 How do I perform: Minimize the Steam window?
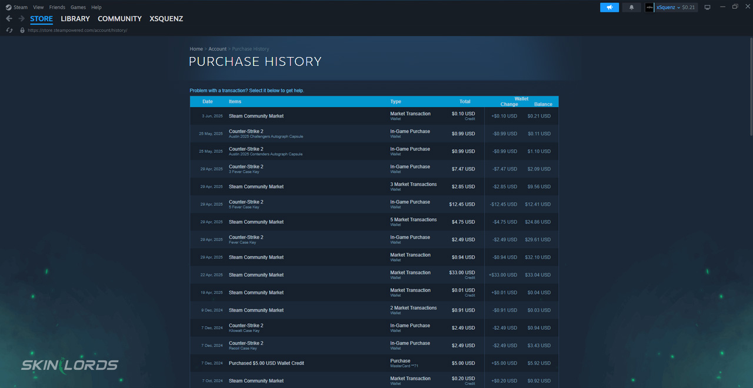click(x=721, y=7)
